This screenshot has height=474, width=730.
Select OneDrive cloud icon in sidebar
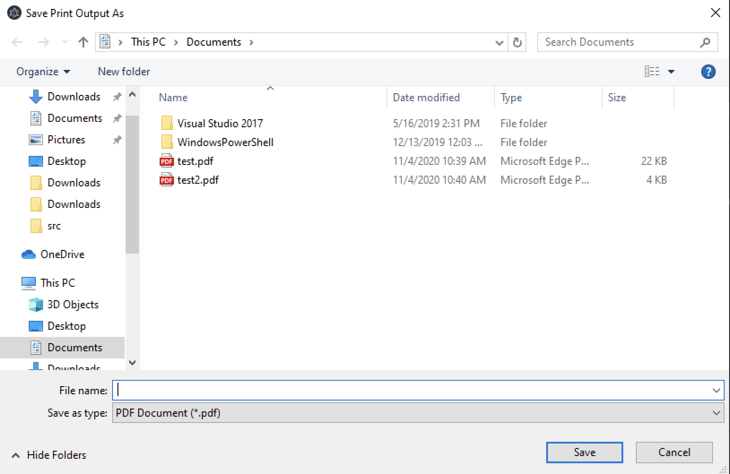29,254
